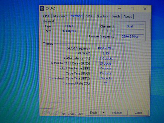Click the 32 GBytes size value
The height and width of the screenshot is (123, 164).
[x=69, y=31]
